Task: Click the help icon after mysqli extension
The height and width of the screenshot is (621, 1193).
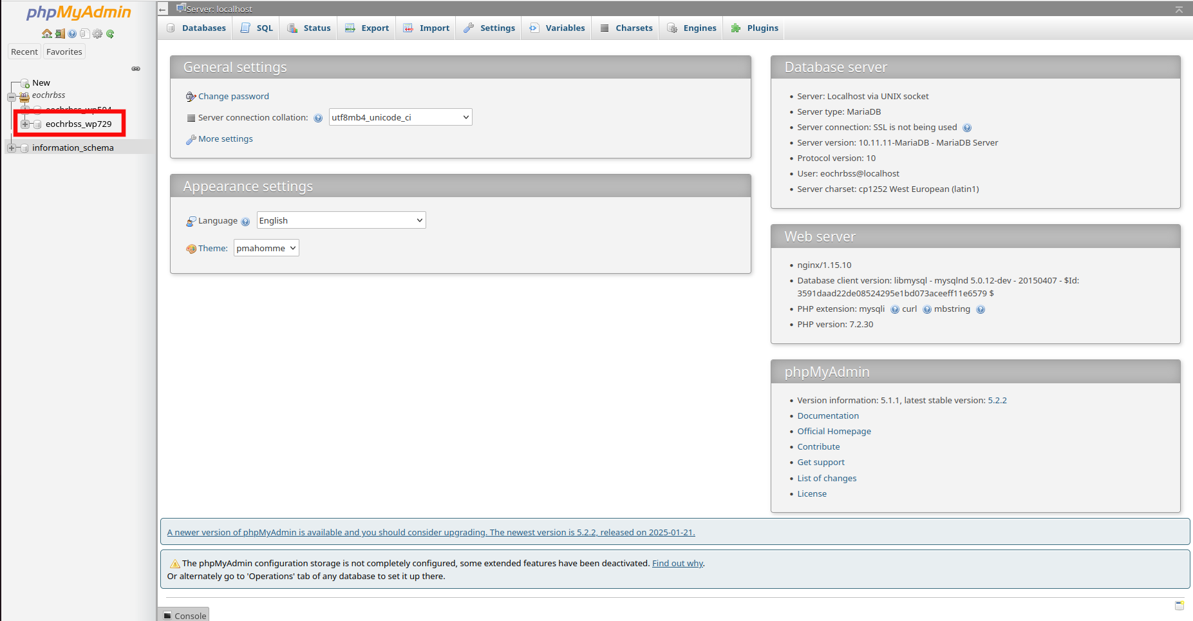Action: click(x=895, y=309)
